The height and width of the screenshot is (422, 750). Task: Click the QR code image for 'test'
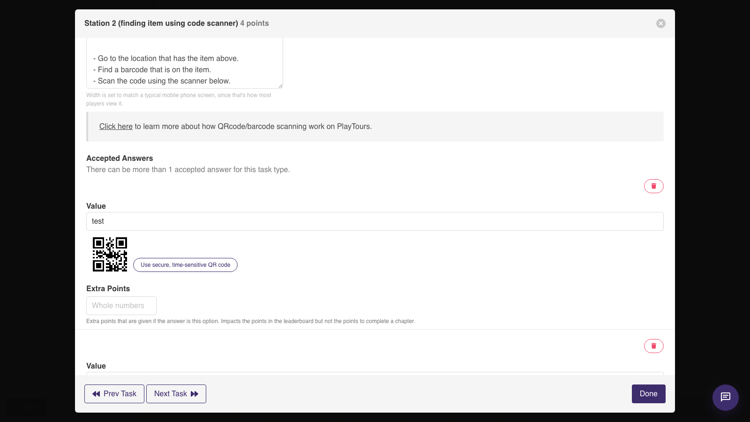(110, 254)
